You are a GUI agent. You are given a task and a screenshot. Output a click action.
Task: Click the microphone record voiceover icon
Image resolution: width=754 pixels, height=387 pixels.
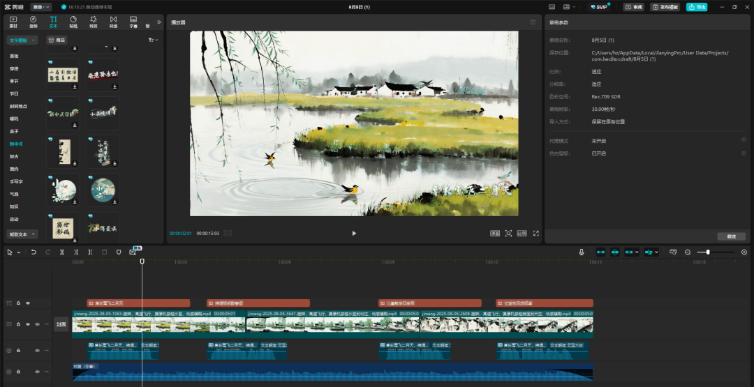pos(581,252)
